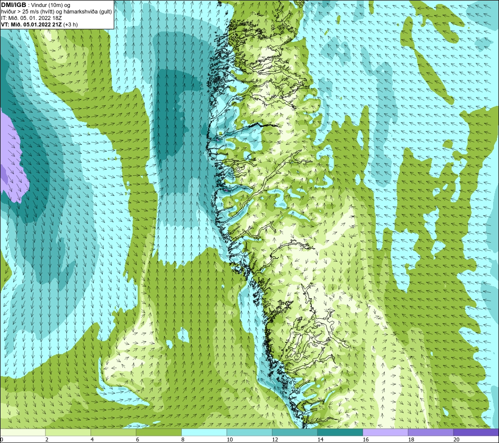499x443 pixels.
Task: Click the legend scale label "8"
Action: (183, 440)
